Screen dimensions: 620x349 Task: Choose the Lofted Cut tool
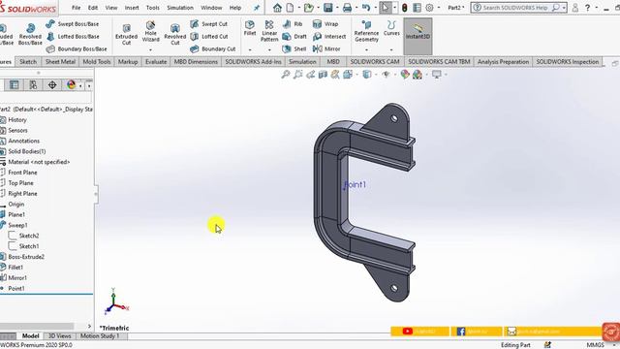tap(209, 37)
